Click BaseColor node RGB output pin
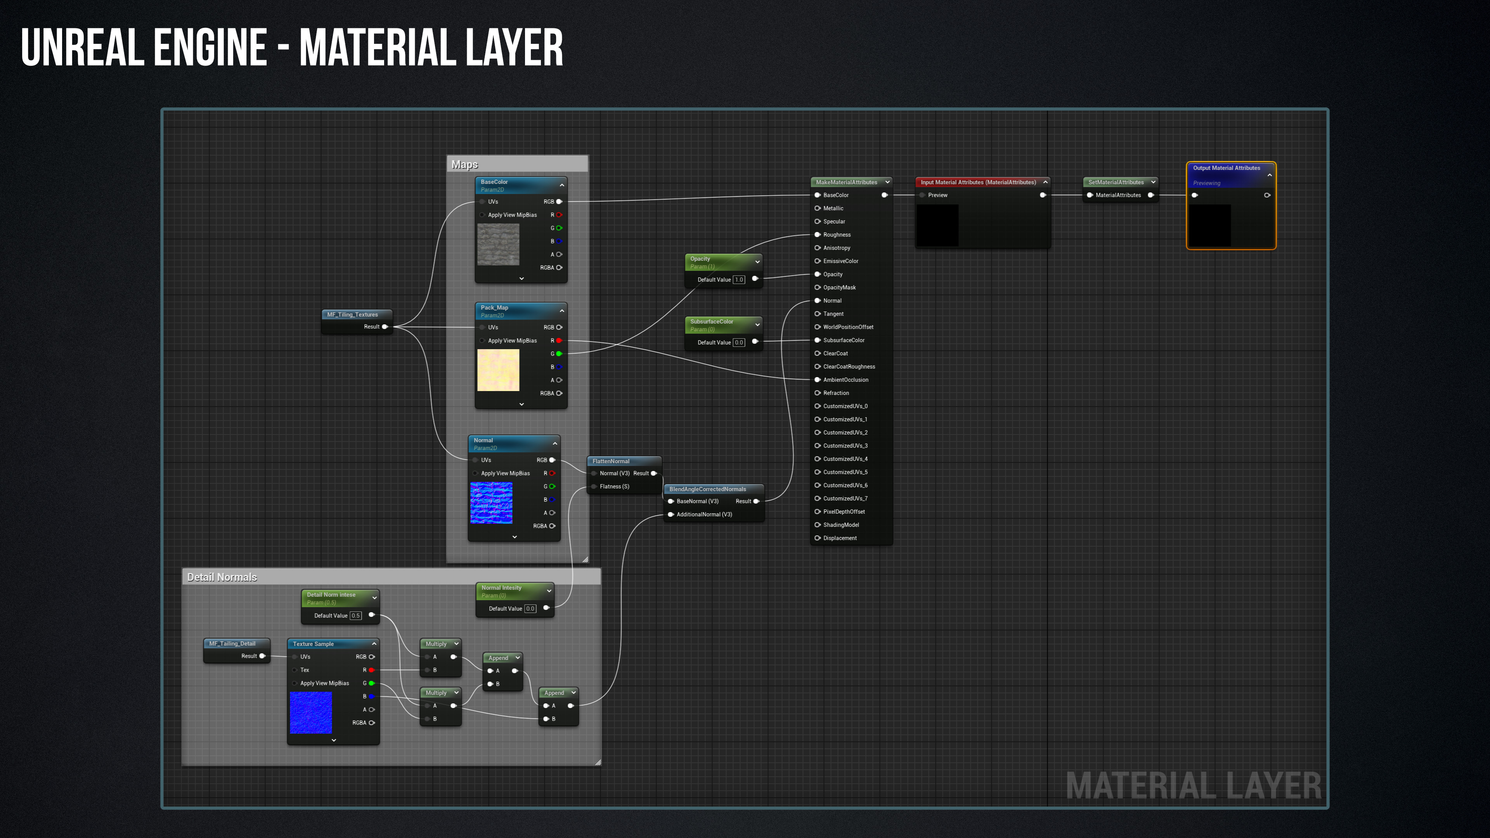This screenshot has height=838, width=1490. [x=559, y=202]
